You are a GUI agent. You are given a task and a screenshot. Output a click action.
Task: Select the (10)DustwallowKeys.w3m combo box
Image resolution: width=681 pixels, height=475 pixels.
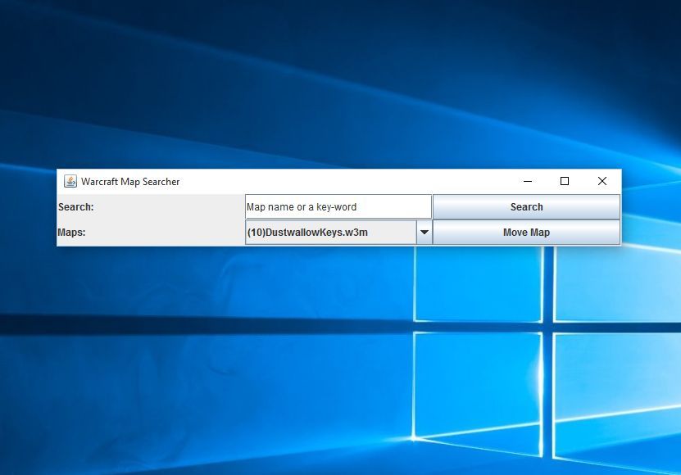[338, 233]
